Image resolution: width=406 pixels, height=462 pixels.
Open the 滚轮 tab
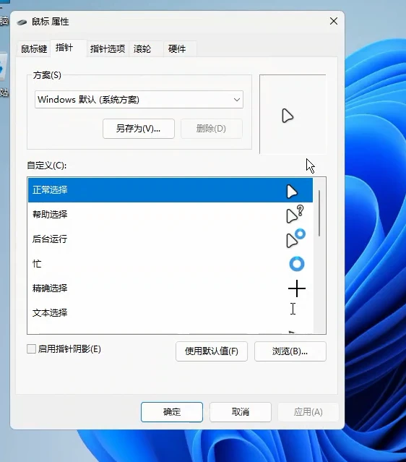[146, 48]
